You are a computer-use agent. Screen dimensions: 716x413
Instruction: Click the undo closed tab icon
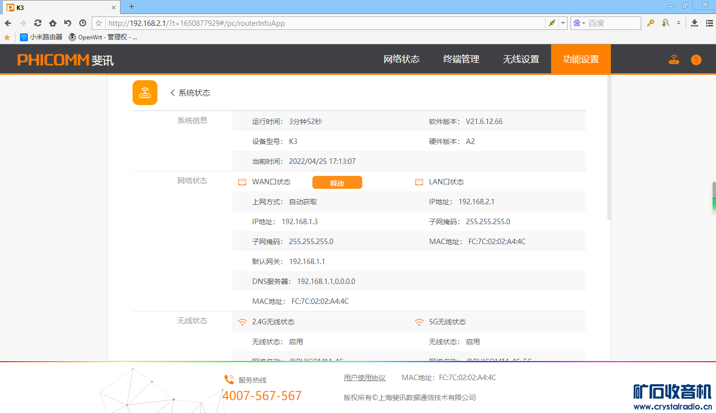[x=68, y=23]
